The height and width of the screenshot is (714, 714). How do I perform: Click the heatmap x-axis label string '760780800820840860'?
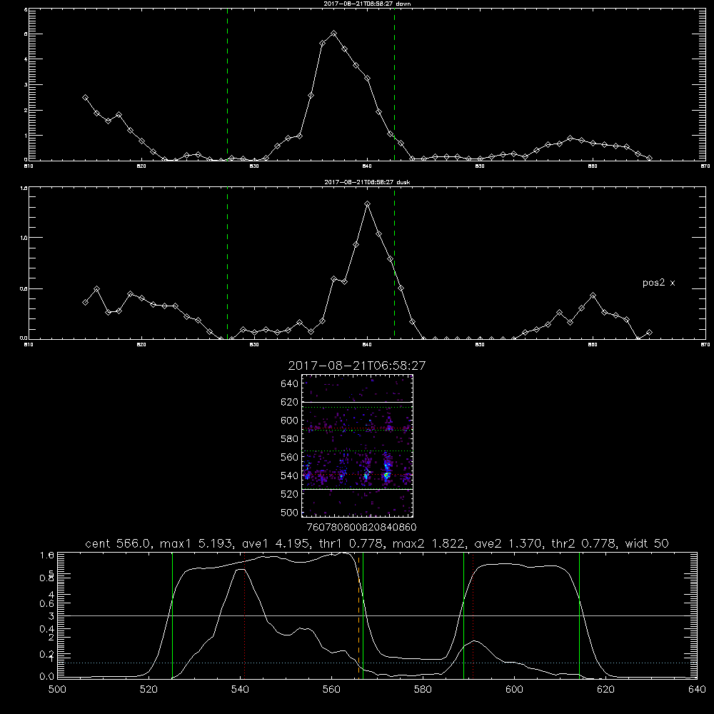click(361, 527)
